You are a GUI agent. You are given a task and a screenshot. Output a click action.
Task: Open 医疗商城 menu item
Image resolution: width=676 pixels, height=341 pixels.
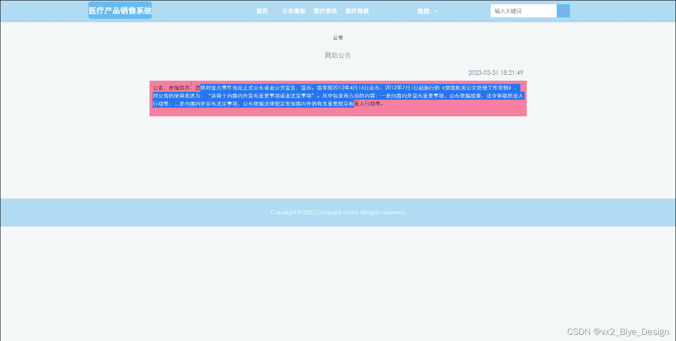coord(357,11)
